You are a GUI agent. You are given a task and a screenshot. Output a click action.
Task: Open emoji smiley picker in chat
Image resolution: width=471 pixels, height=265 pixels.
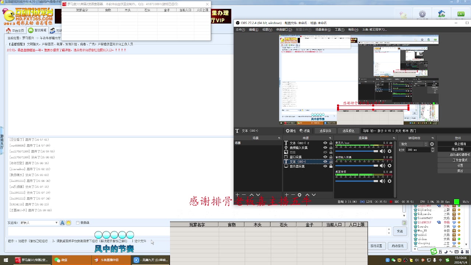tap(68, 223)
